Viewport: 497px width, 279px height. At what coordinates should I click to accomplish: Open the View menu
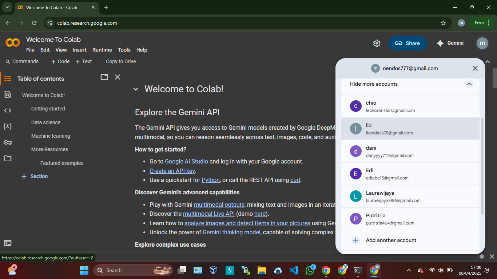[61, 50]
